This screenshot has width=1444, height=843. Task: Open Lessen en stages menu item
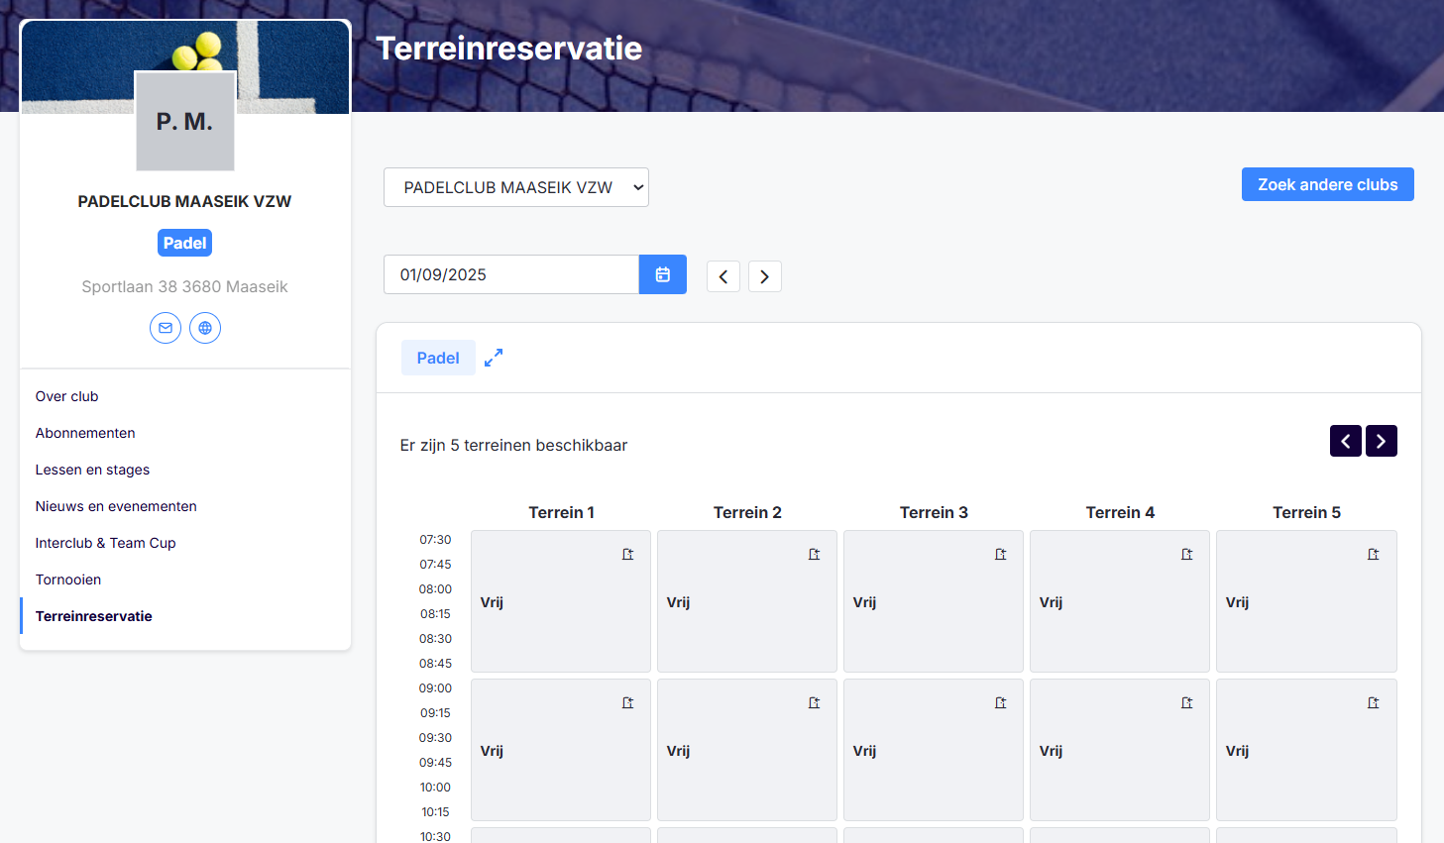click(x=92, y=470)
